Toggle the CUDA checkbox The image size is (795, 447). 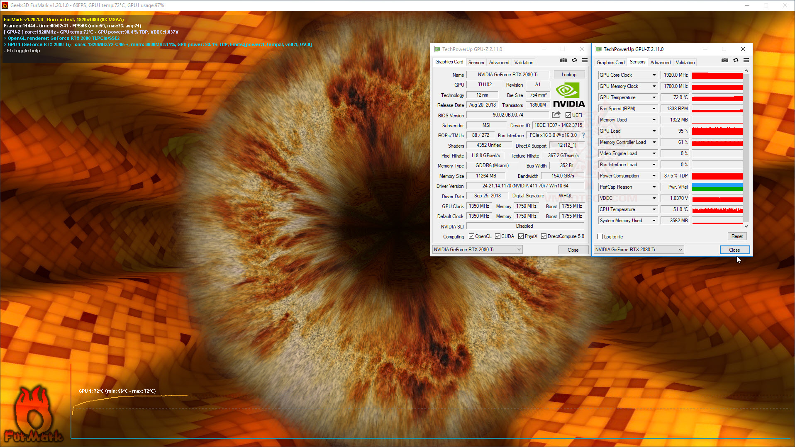click(x=497, y=236)
